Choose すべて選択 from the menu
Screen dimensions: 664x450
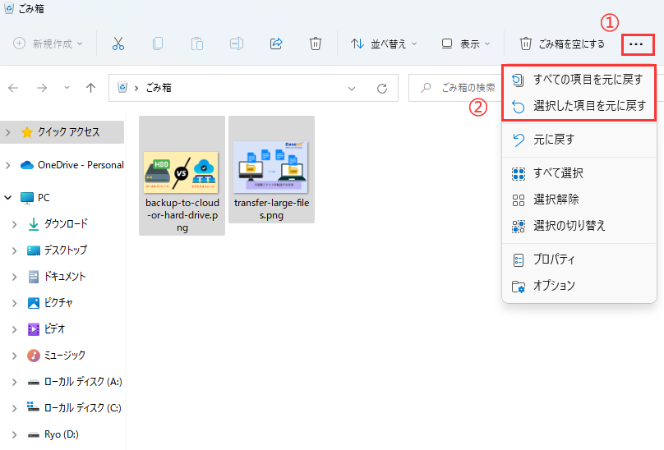(x=579, y=173)
